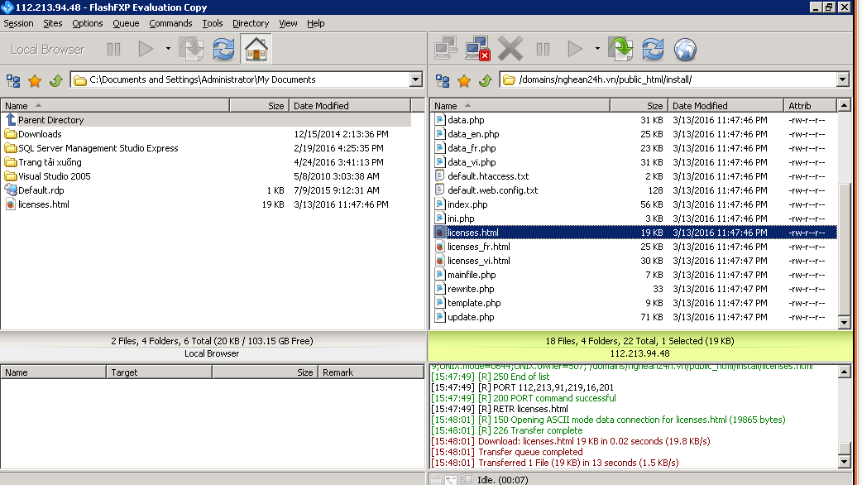862x485 pixels.
Task: Open the Tools menu
Action: pos(213,23)
